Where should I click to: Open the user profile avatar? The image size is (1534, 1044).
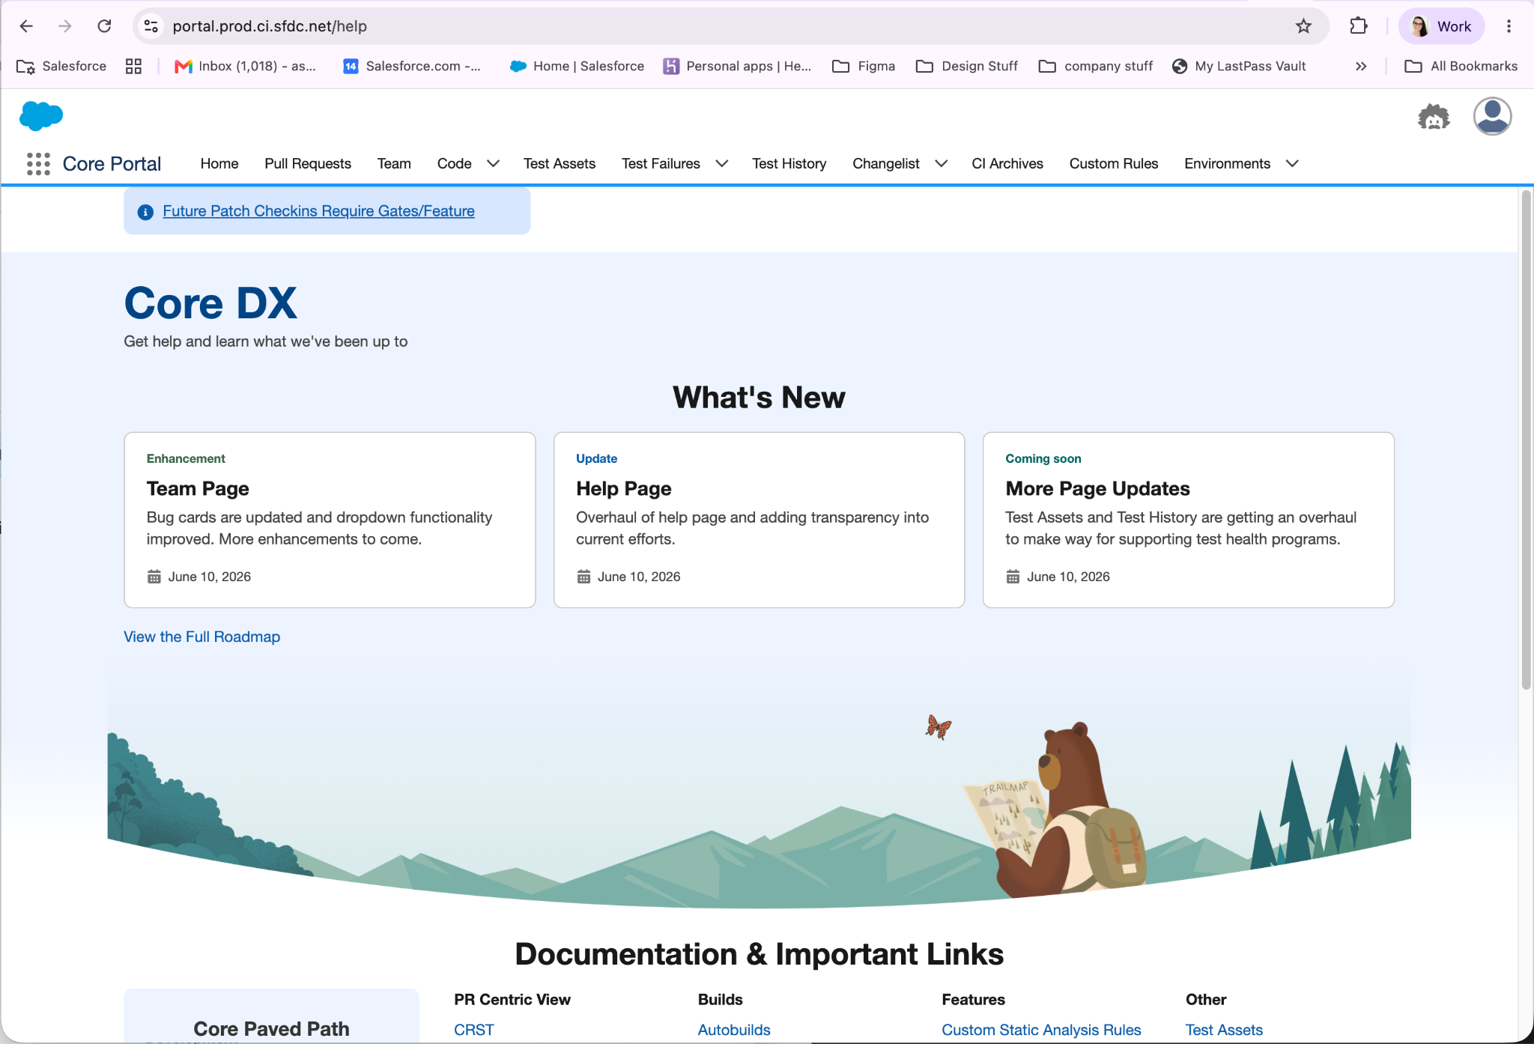point(1492,116)
